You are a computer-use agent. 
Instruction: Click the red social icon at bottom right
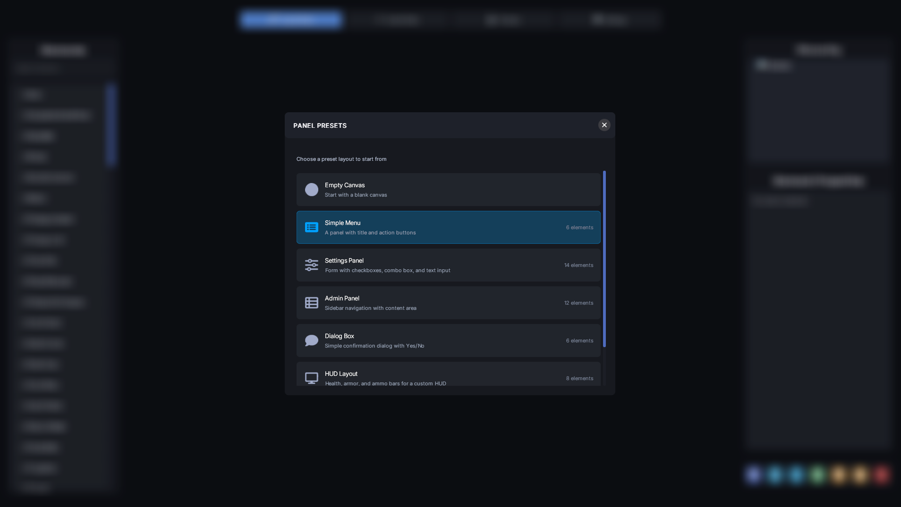[881, 475]
